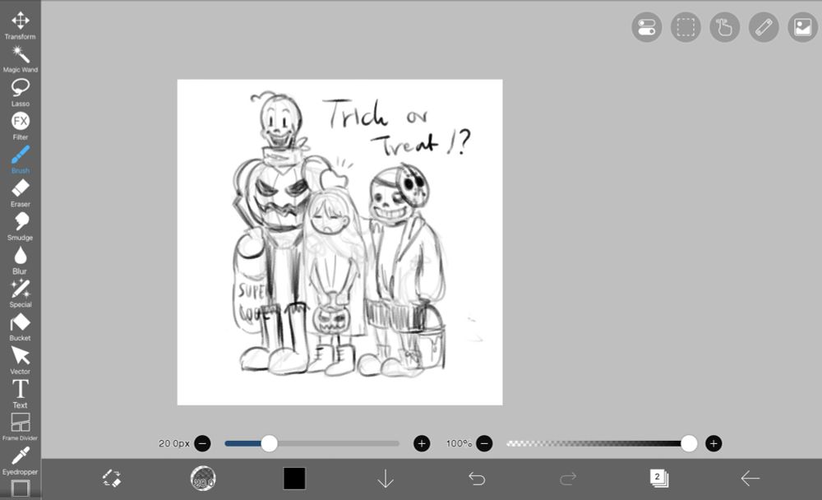
Task: Switch to the Eraser tool
Action: click(20, 193)
